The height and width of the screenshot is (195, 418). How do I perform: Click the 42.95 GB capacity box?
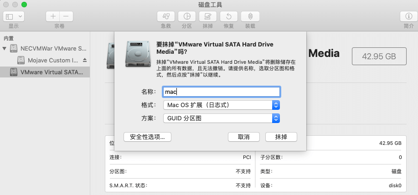(x=379, y=56)
